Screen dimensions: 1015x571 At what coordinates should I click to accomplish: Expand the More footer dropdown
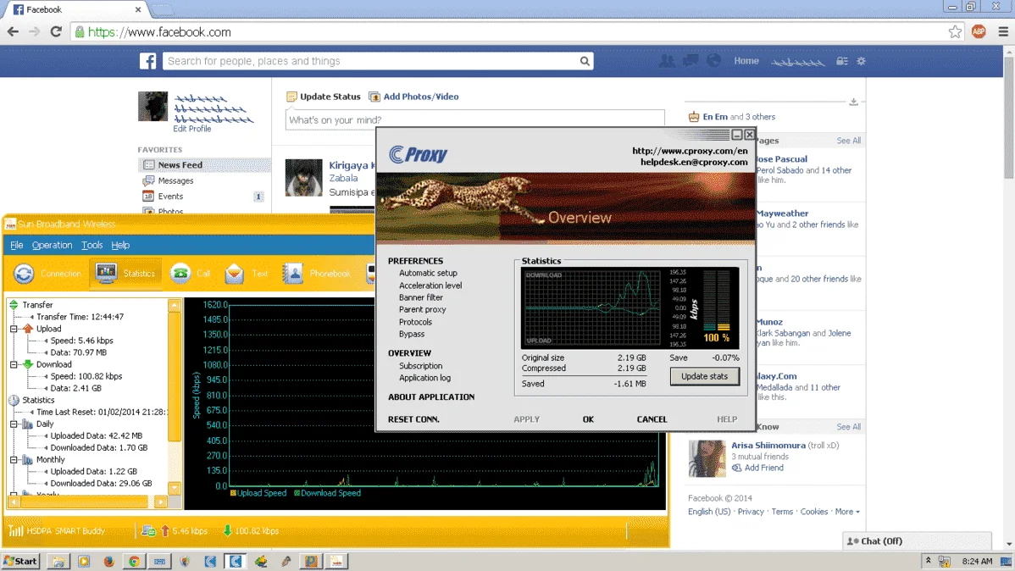[846, 512]
